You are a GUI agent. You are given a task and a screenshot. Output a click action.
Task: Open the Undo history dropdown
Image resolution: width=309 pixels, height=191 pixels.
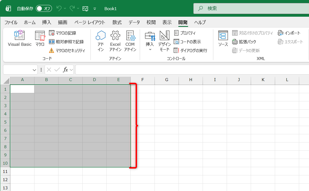65,8
